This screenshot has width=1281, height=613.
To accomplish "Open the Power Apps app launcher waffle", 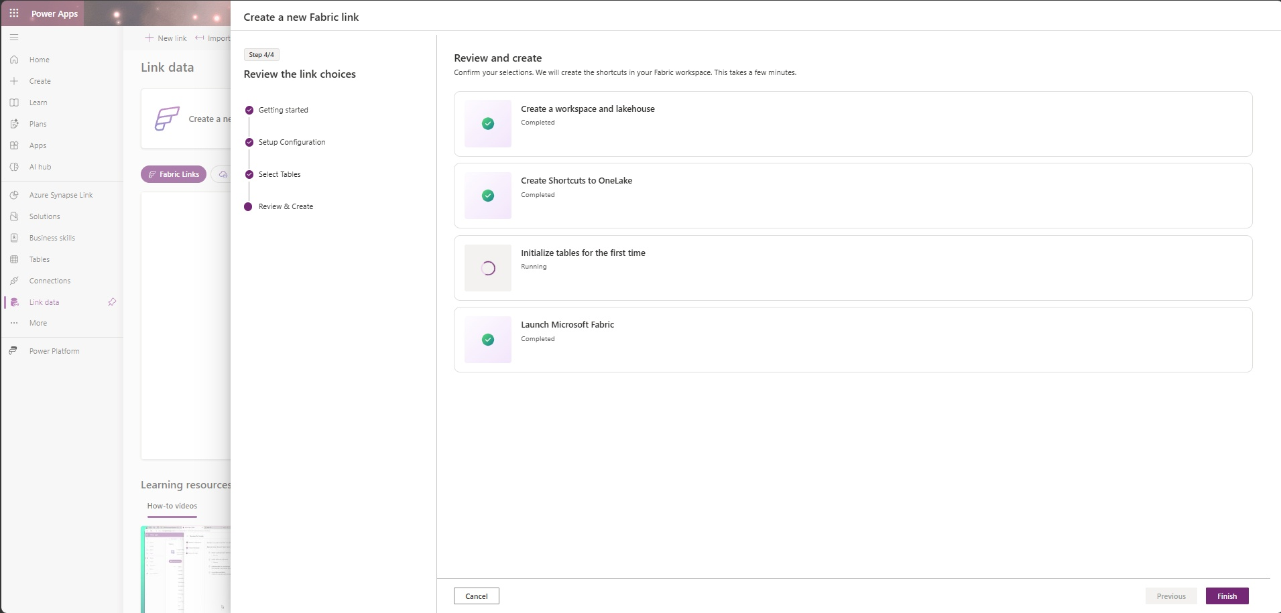I will 14,13.
